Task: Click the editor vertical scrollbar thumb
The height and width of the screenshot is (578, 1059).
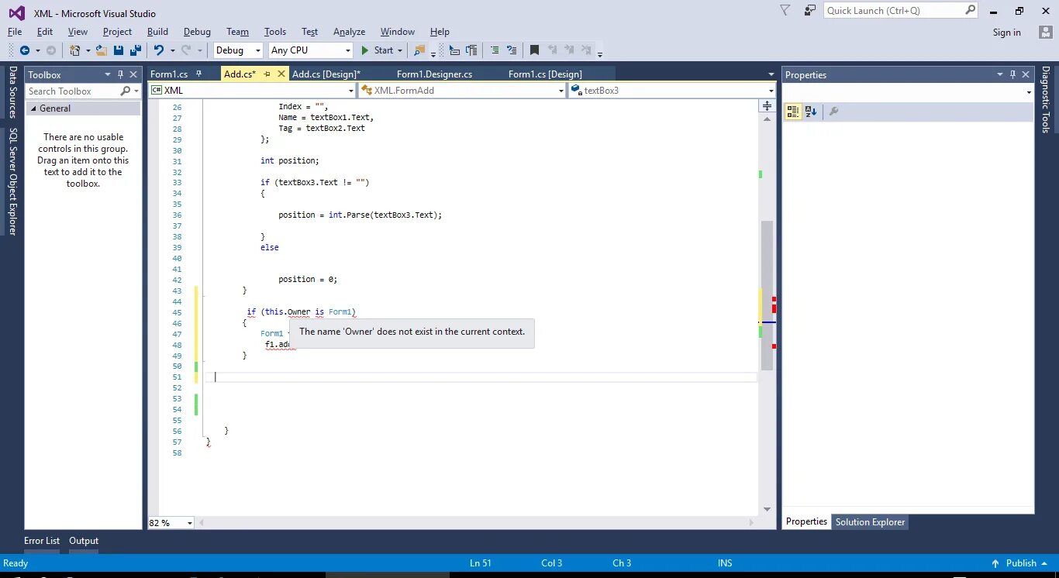Action: (767, 294)
